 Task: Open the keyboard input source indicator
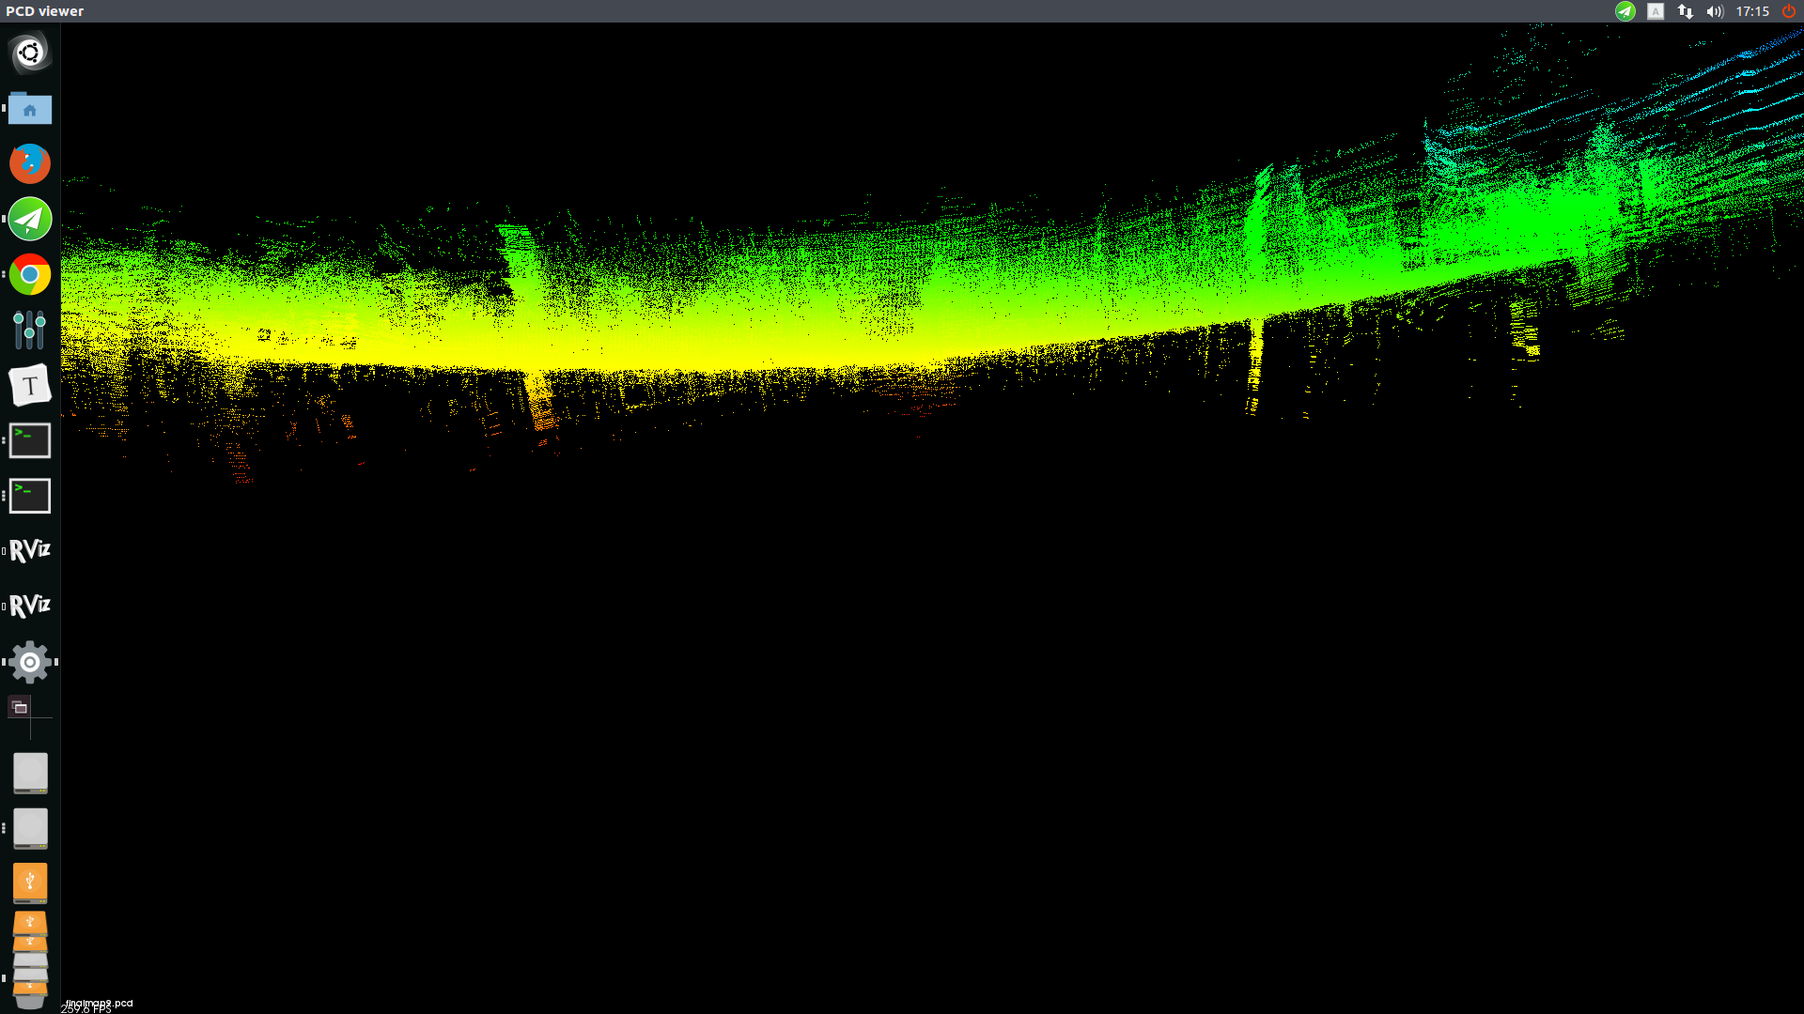[1656, 11]
